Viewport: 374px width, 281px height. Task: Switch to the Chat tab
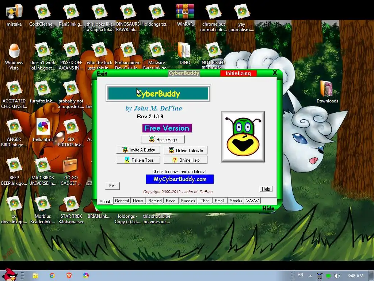tap(205, 201)
